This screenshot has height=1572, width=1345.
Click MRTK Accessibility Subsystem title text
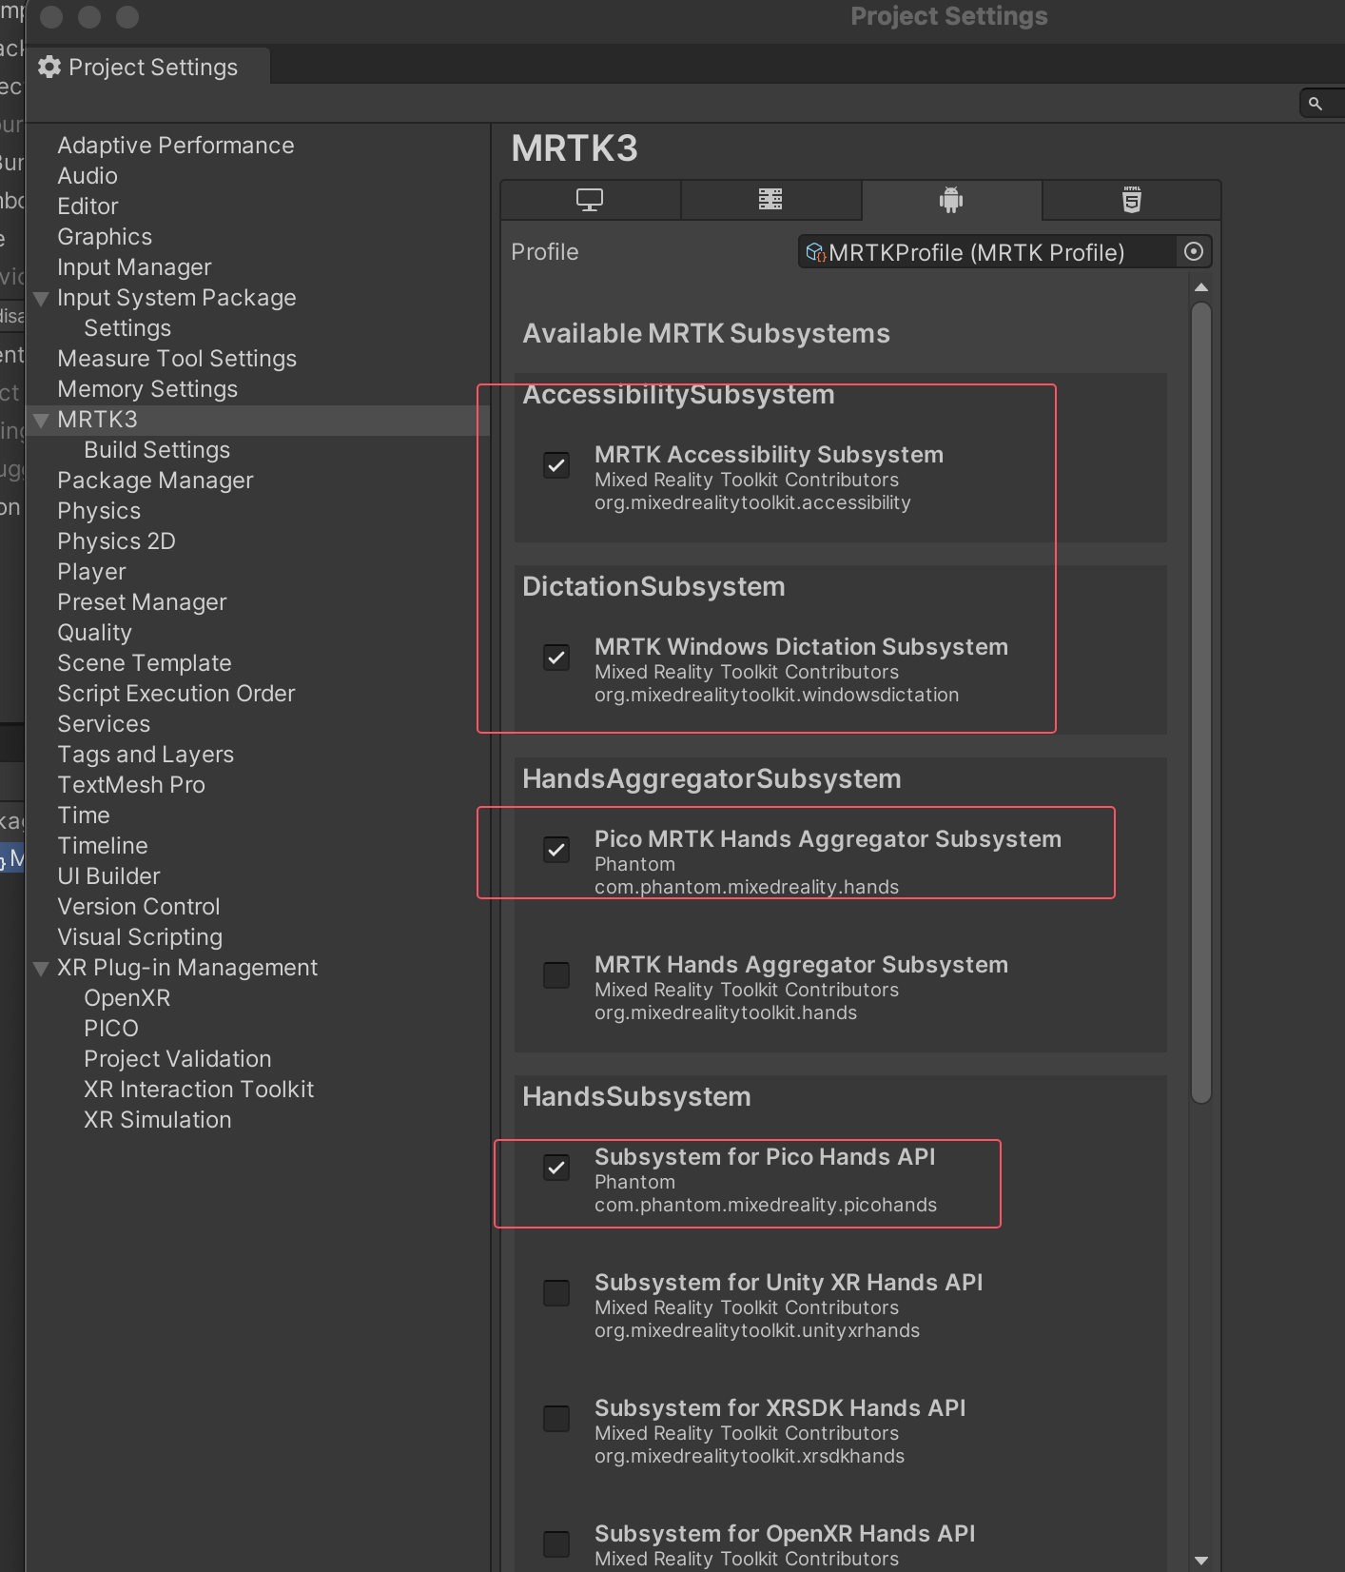point(769,455)
